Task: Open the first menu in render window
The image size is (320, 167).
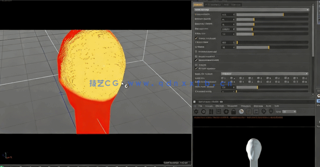Action: [200, 106]
